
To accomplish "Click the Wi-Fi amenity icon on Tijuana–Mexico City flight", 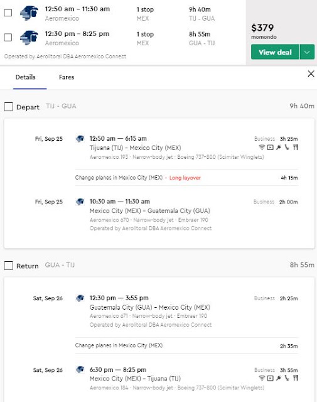I will point(261,148).
